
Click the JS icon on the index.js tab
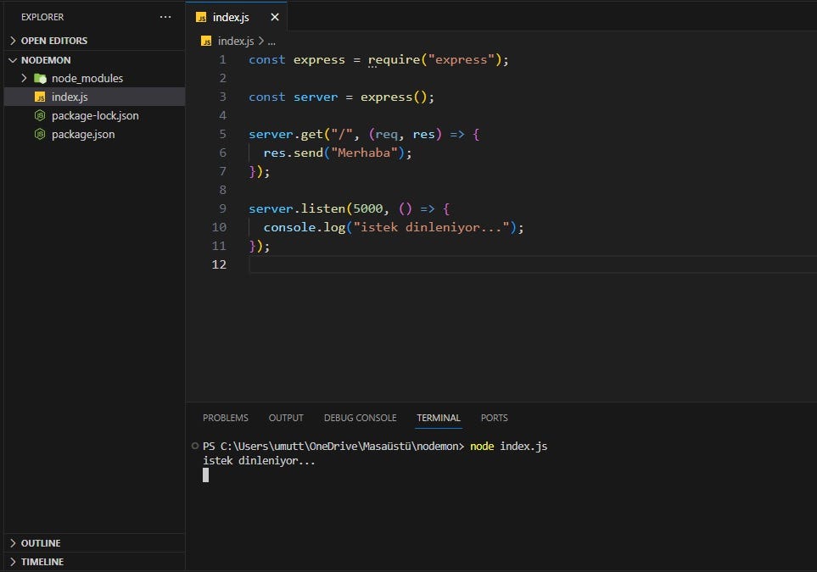pos(202,16)
